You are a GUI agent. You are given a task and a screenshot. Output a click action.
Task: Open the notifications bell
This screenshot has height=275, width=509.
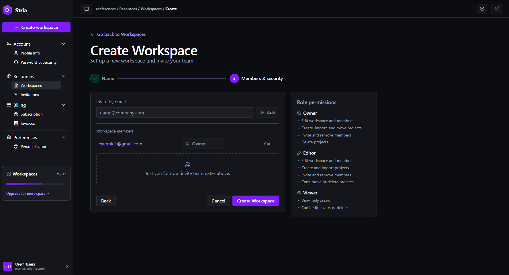496,9
